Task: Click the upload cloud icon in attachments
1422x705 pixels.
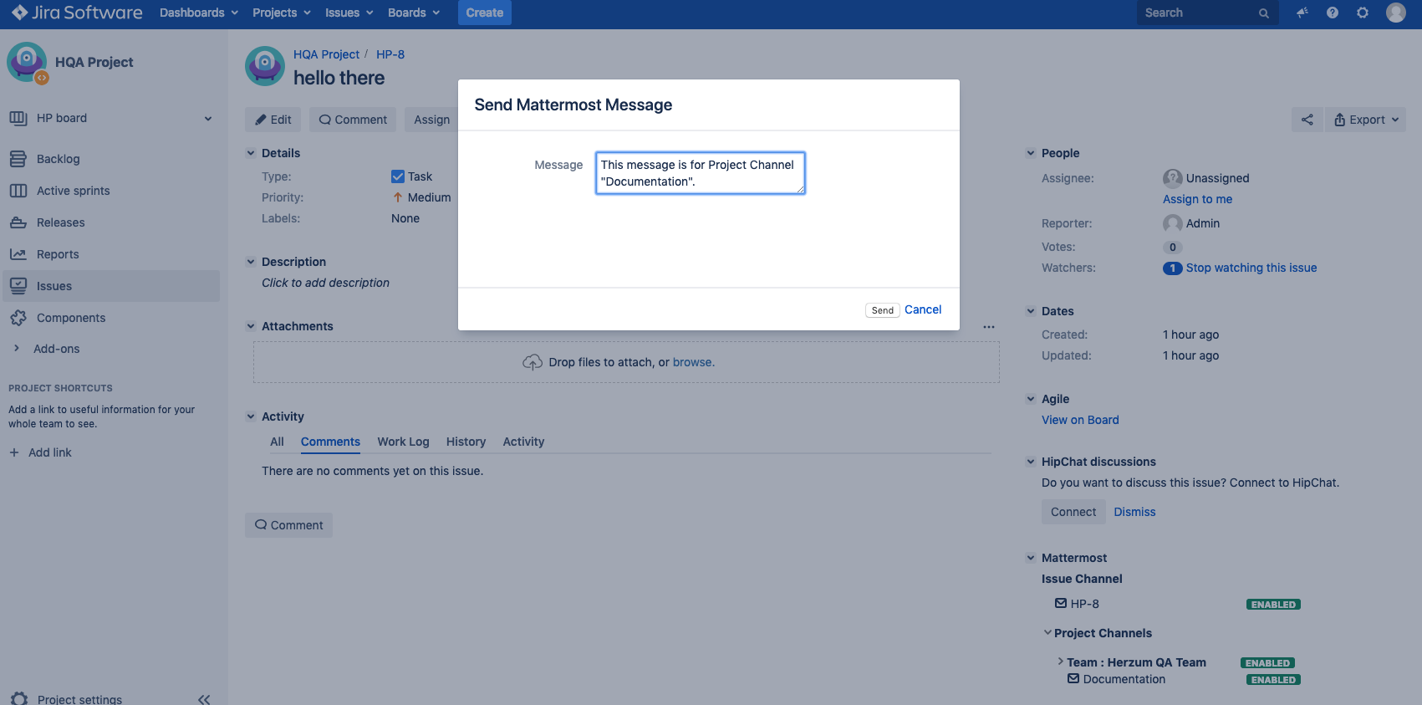Action: point(533,362)
